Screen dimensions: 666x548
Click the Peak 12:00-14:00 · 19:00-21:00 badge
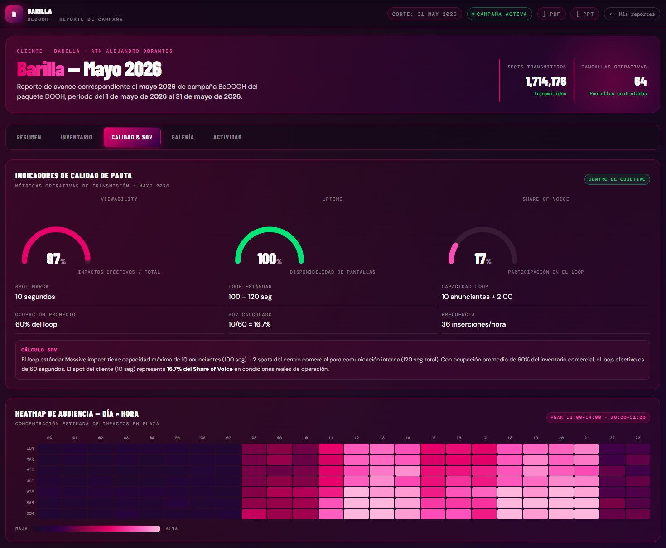click(598, 418)
